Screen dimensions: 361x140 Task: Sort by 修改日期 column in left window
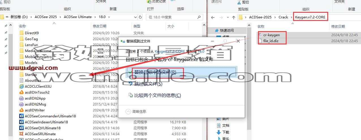click(100, 26)
